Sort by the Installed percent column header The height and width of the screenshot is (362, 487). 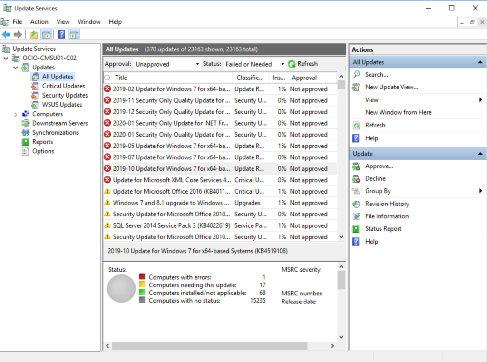click(279, 78)
